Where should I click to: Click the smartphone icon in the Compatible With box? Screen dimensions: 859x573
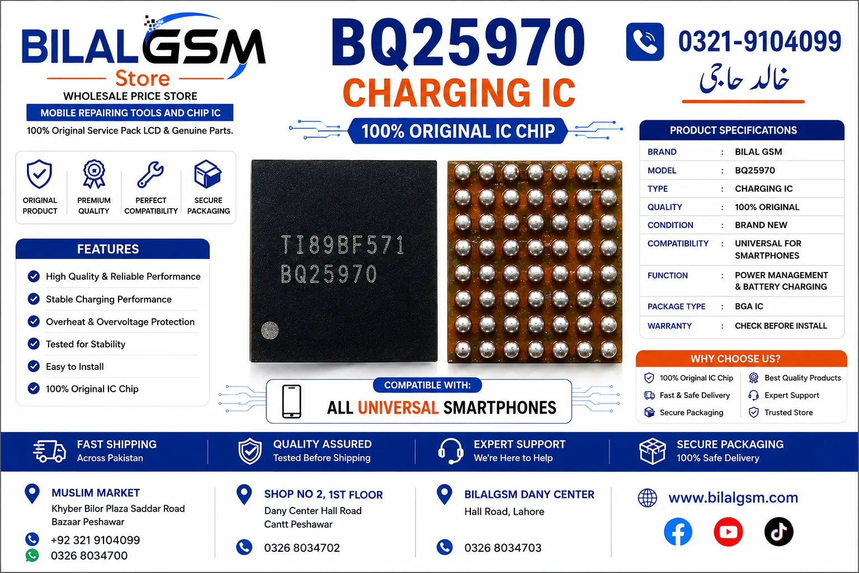[292, 401]
